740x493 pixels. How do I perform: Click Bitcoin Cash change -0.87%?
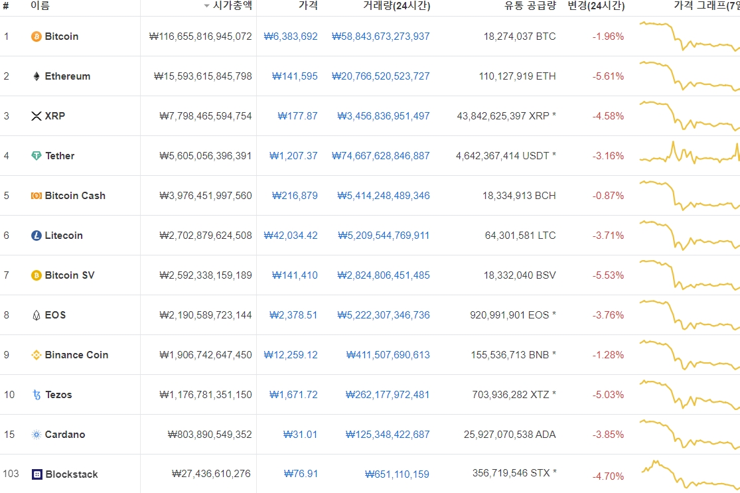[609, 196]
